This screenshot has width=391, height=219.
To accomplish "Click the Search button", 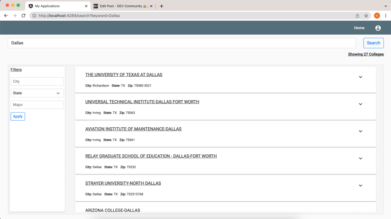I will 373,43.
